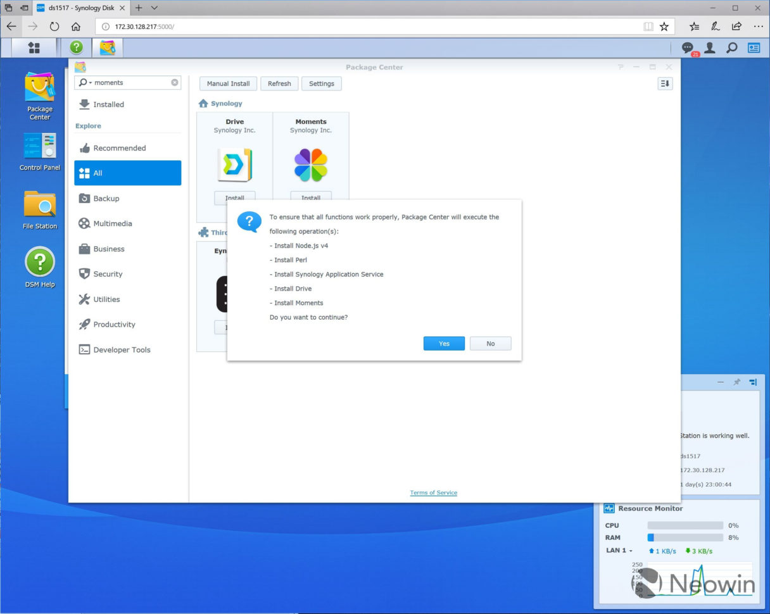Open the system-wide search icon
Viewport: 770px width, 614px height.
click(x=732, y=47)
